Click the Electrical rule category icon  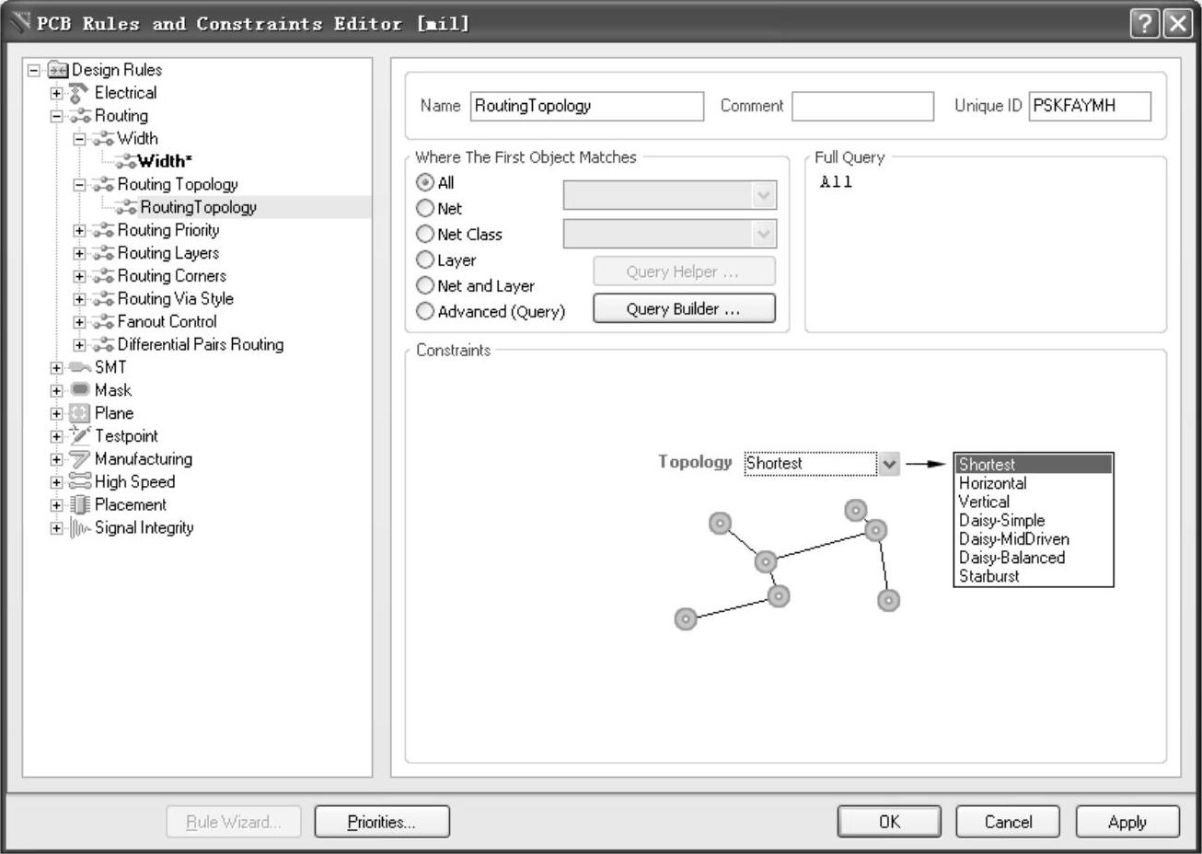pos(80,93)
